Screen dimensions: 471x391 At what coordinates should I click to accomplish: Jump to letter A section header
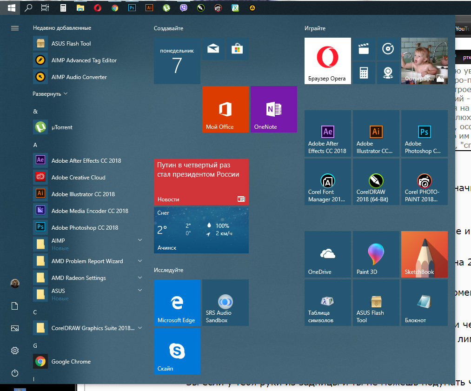35,145
